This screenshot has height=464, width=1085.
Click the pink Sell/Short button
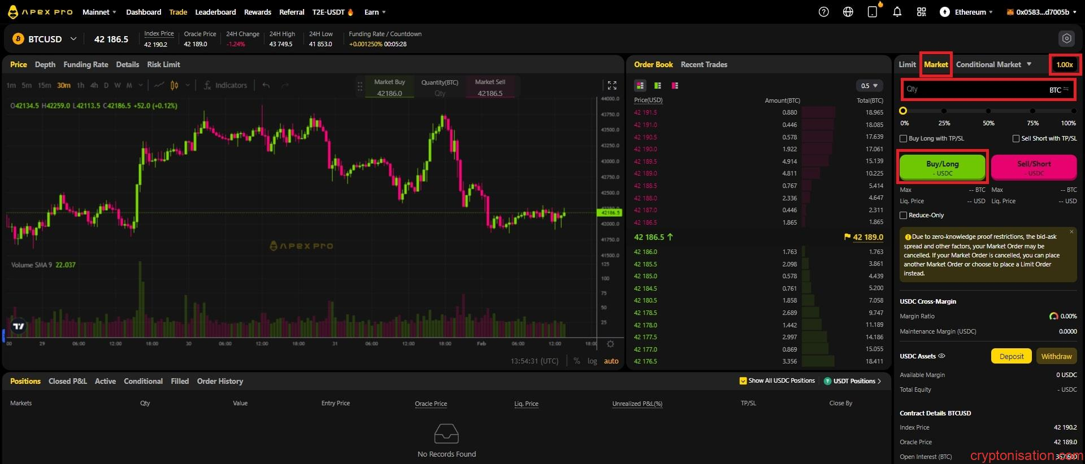tap(1034, 167)
